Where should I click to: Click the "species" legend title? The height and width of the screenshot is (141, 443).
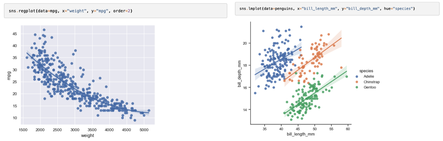click(x=362, y=71)
